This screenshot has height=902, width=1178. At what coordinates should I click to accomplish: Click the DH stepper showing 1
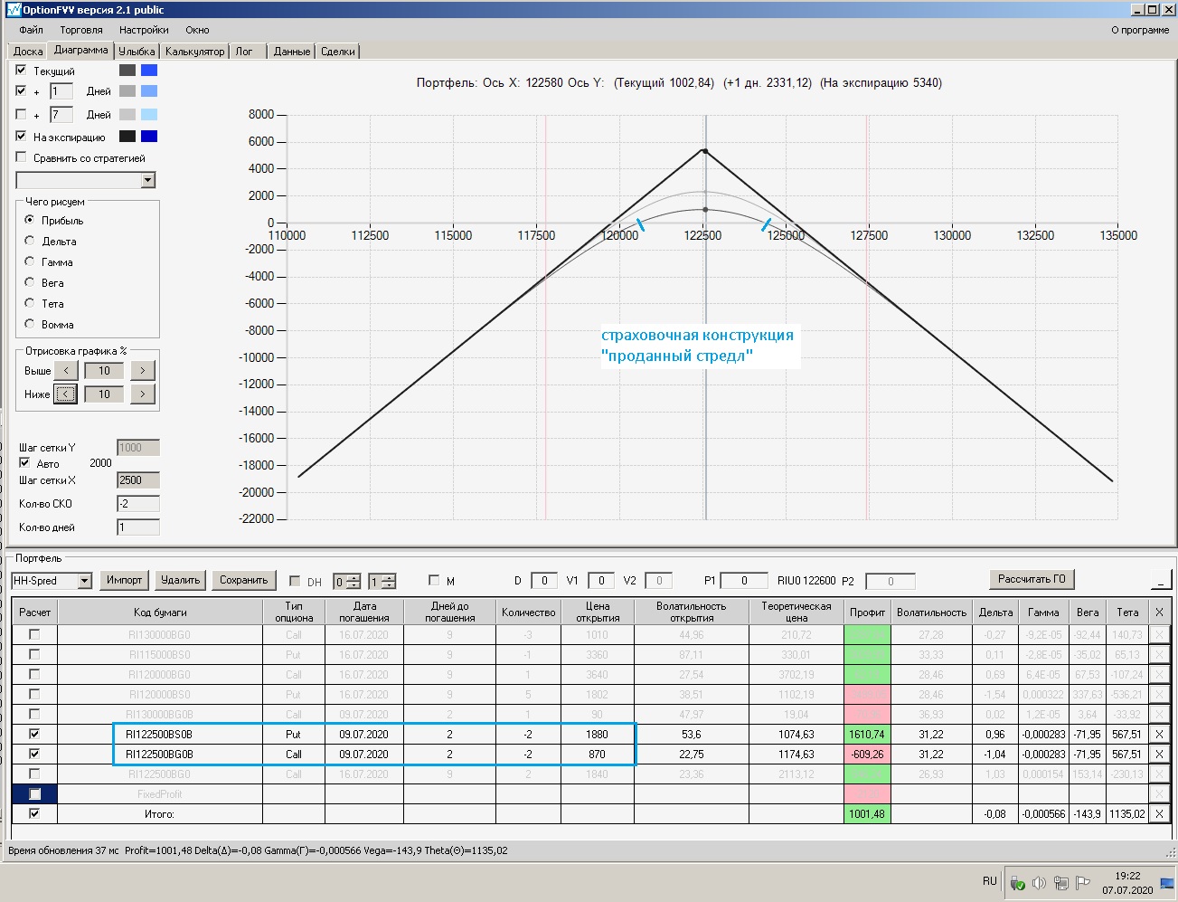point(382,582)
